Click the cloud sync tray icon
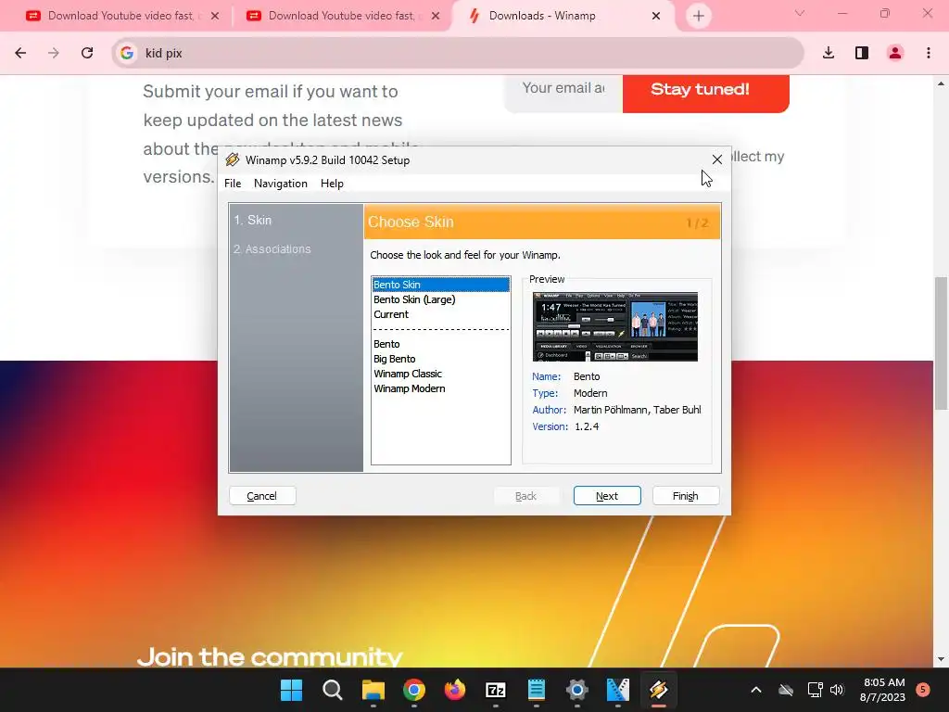Image resolution: width=949 pixels, height=712 pixels. 786,690
